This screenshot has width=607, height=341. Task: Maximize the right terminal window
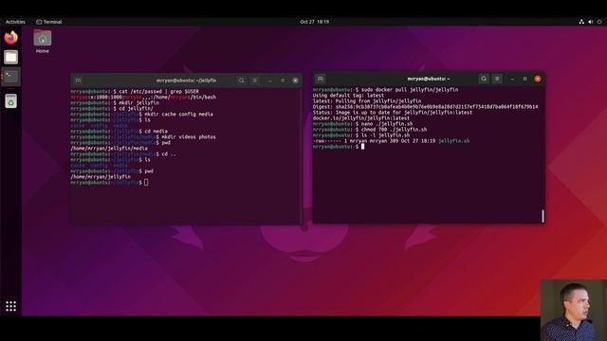pyautogui.click(x=524, y=79)
